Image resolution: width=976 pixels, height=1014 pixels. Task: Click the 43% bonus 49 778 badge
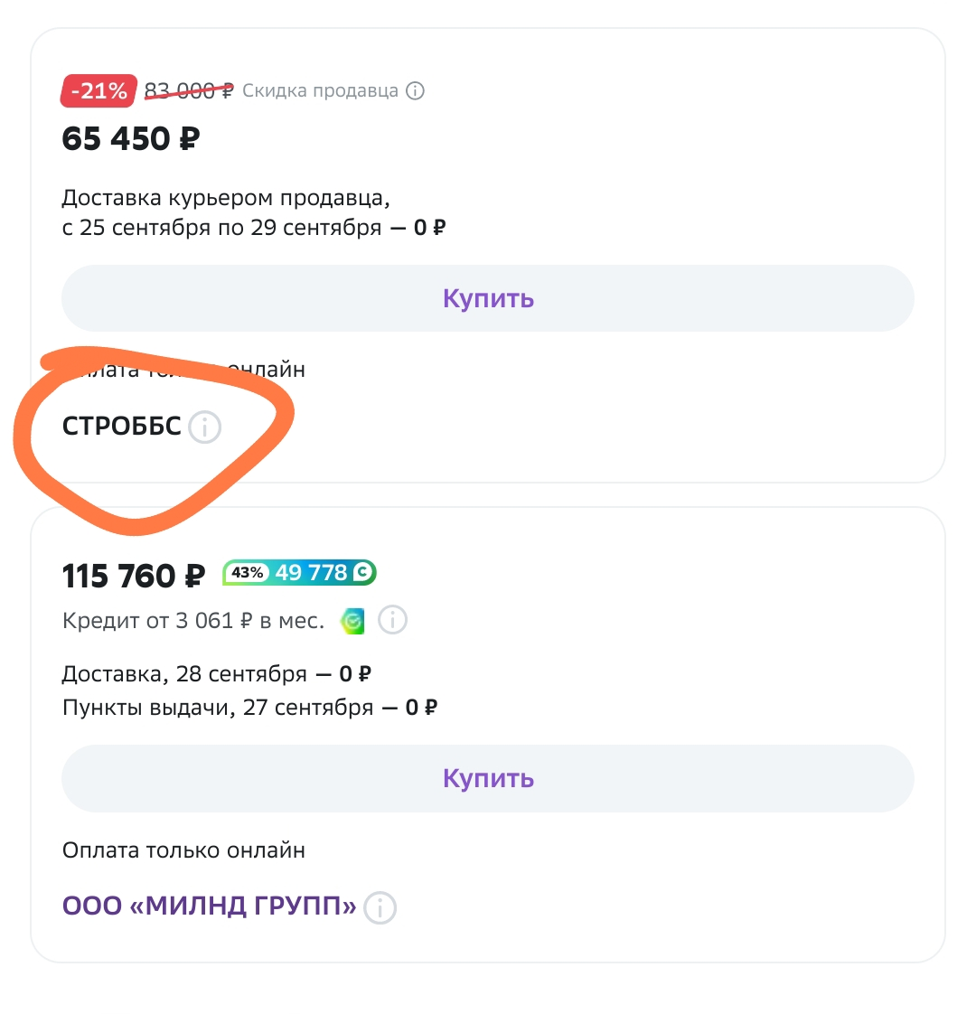coord(299,573)
